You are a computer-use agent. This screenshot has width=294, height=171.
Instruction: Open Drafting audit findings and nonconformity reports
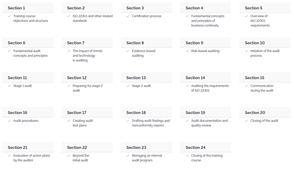[x=151, y=123]
